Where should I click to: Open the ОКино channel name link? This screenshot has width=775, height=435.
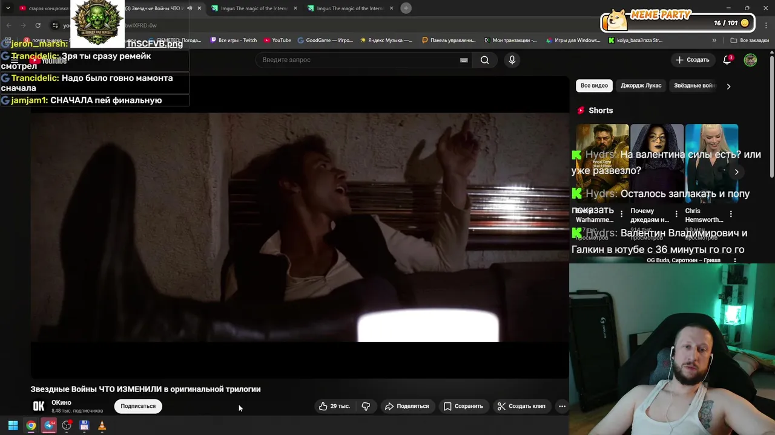(x=61, y=402)
